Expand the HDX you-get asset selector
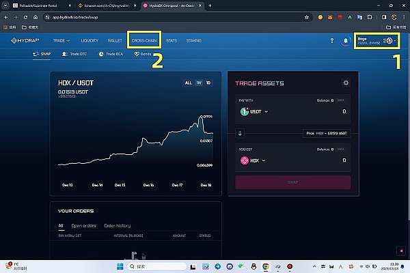Image resolution: width=410 pixels, height=273 pixels. (x=254, y=161)
